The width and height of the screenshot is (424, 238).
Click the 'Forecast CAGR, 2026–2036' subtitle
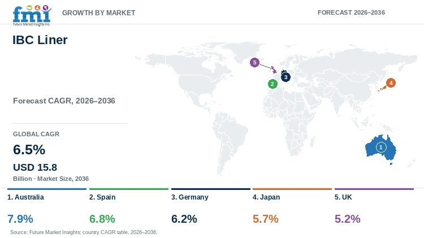(64, 101)
